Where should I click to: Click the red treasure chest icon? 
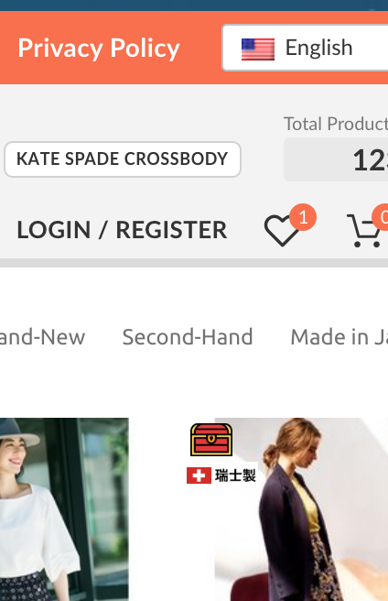(211, 440)
